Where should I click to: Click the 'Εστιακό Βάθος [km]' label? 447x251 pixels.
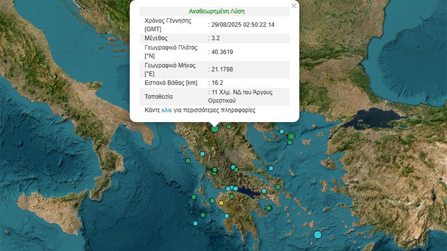[171, 83]
